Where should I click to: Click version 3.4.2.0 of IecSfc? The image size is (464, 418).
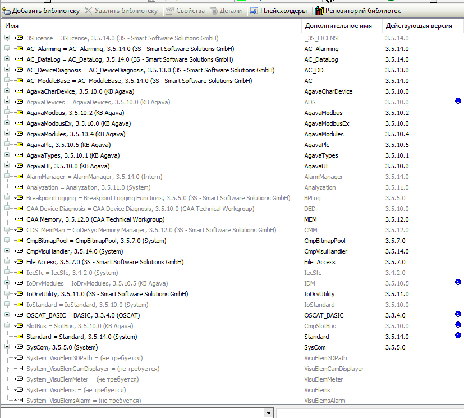[x=396, y=273]
